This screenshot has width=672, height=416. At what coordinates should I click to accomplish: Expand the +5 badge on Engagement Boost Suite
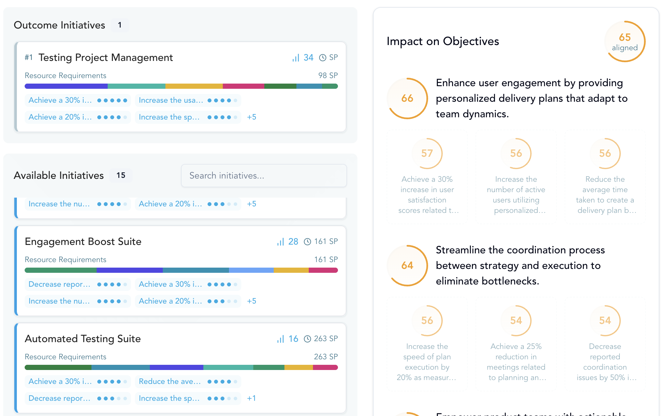(252, 301)
